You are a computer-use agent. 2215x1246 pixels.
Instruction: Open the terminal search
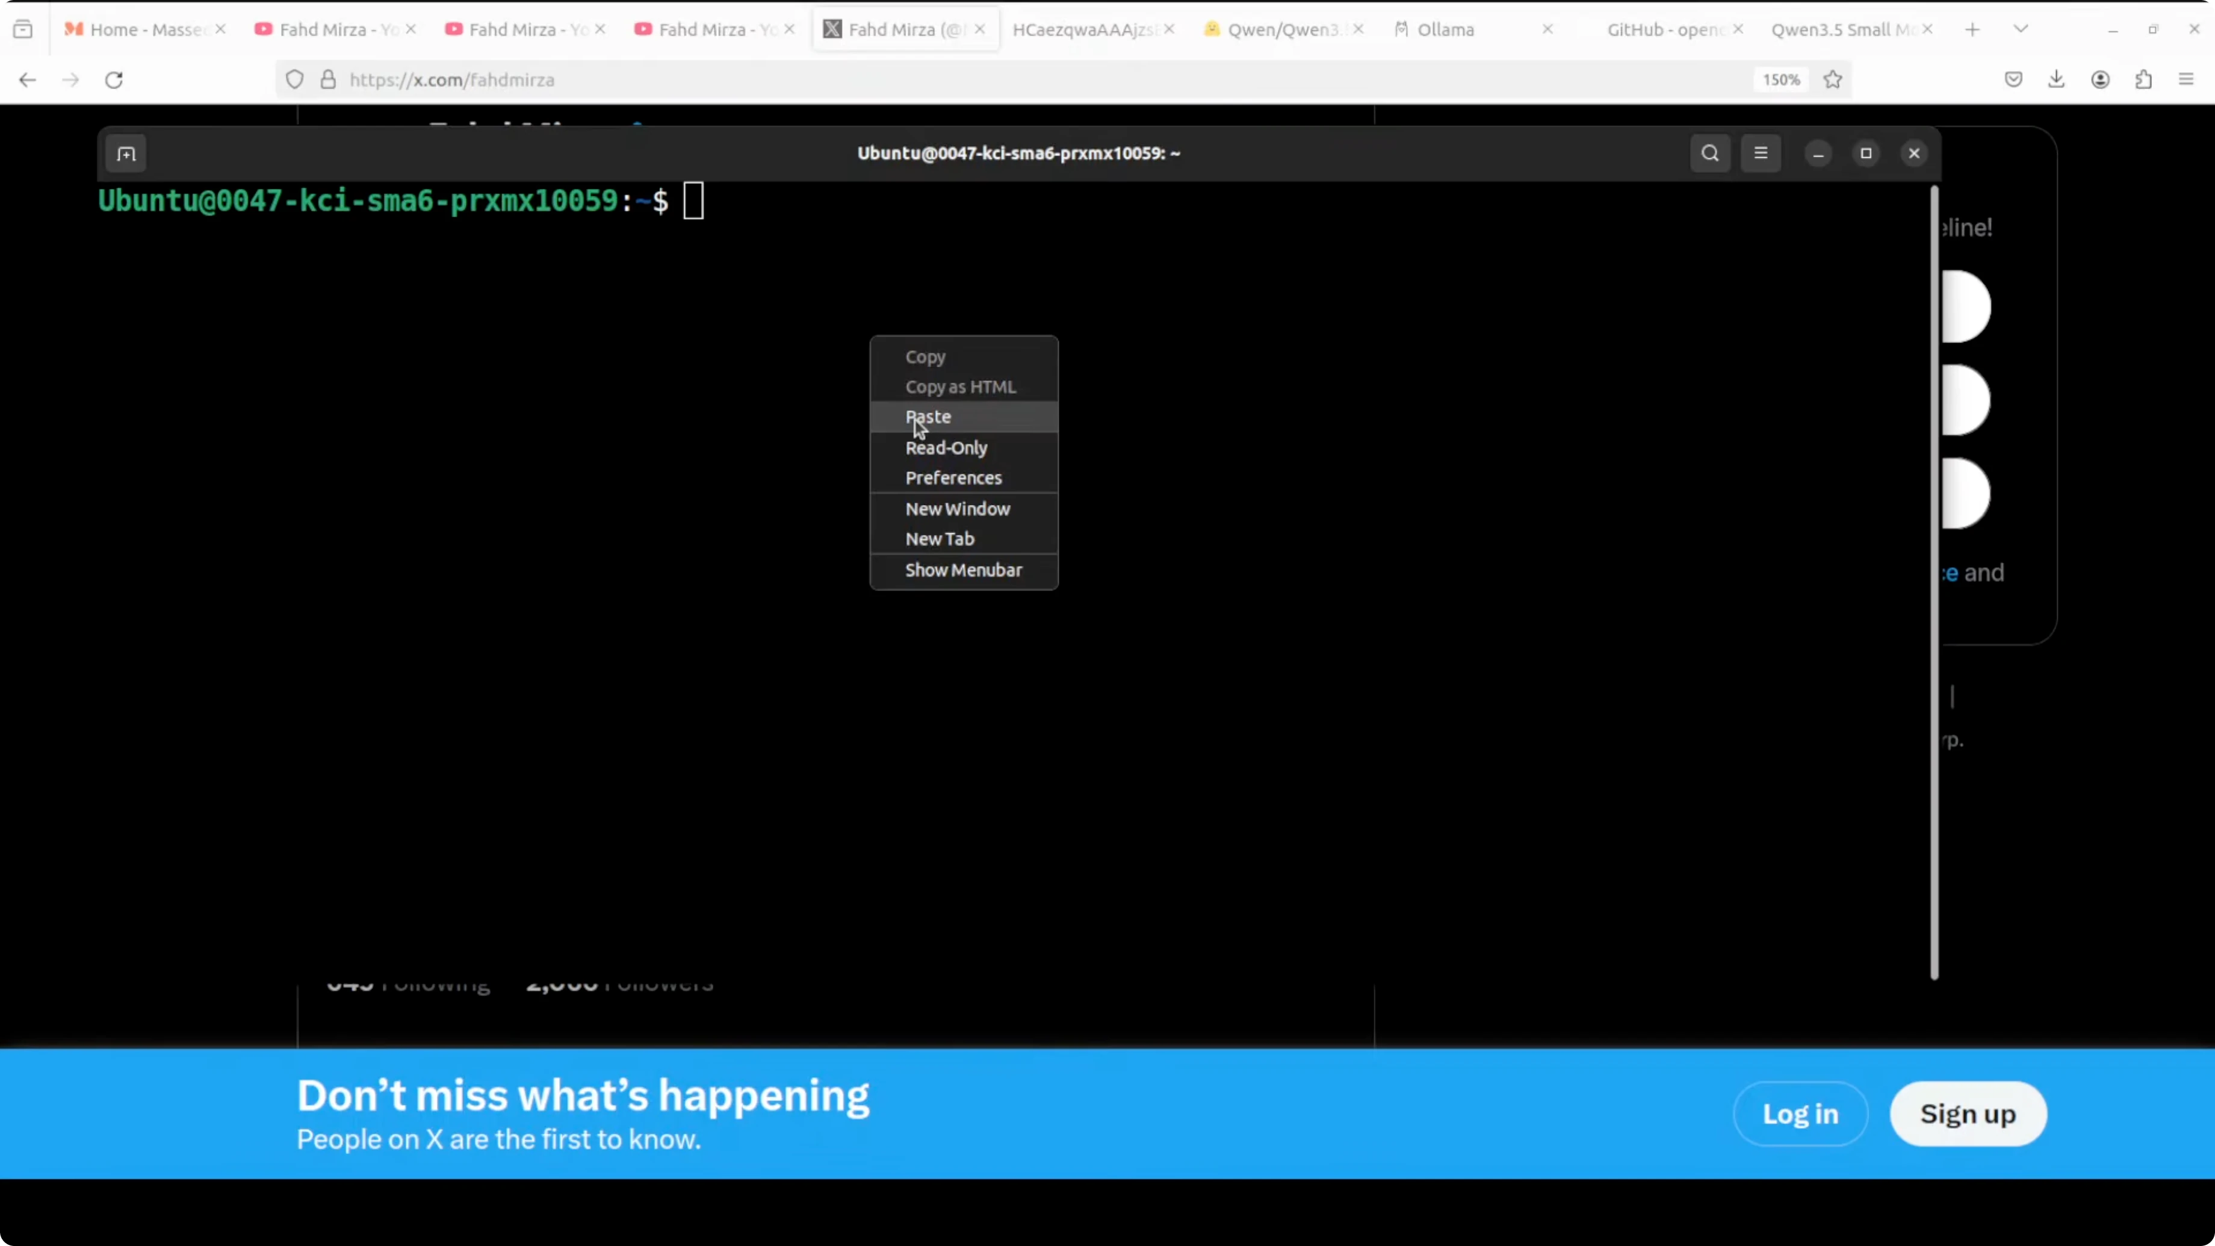[x=1709, y=153]
